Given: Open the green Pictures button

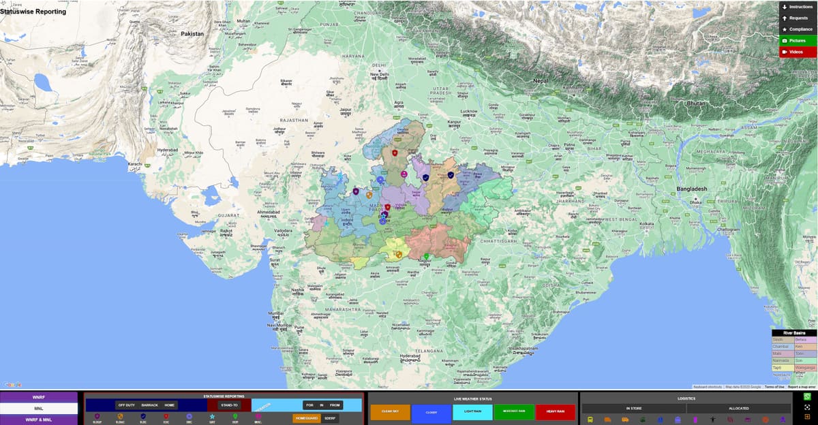Looking at the screenshot, I should (798, 40).
